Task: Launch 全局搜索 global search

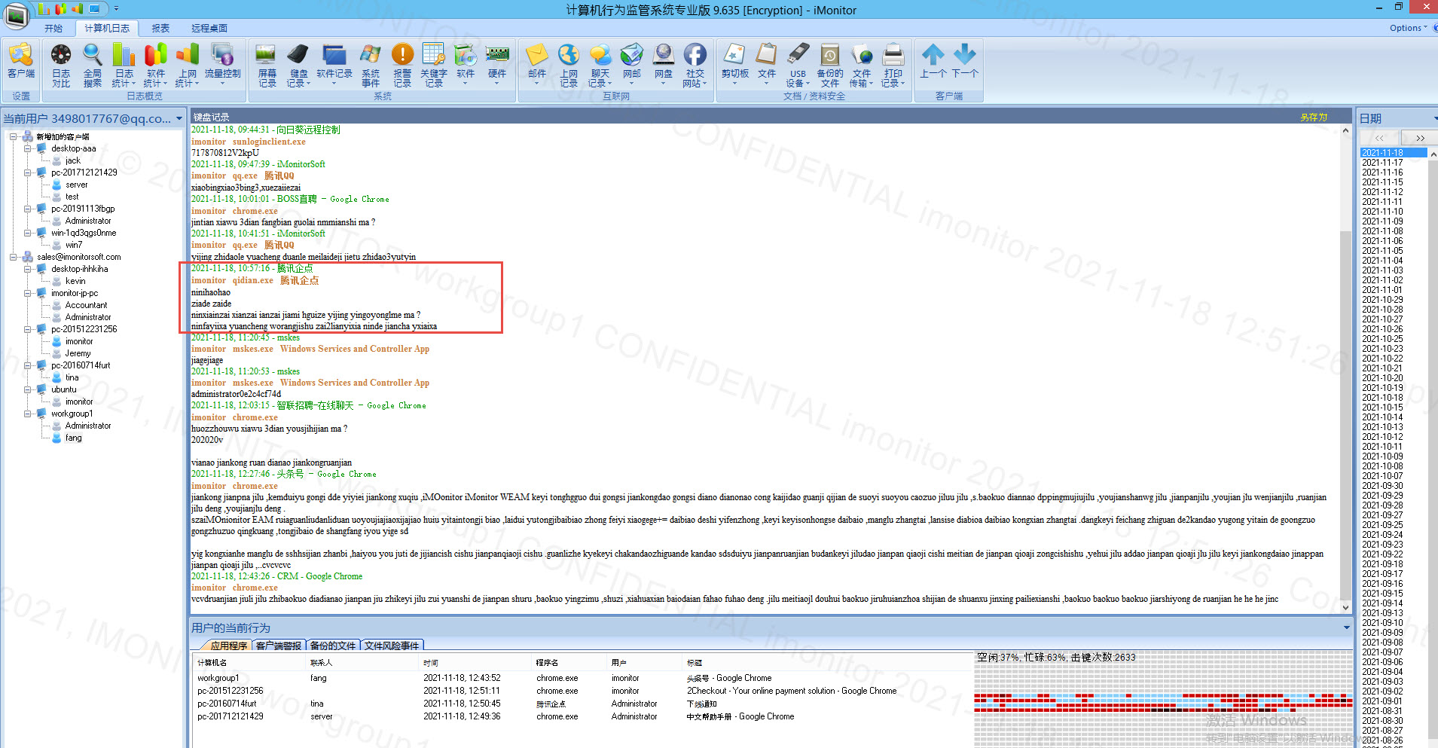Action: pos(93,65)
